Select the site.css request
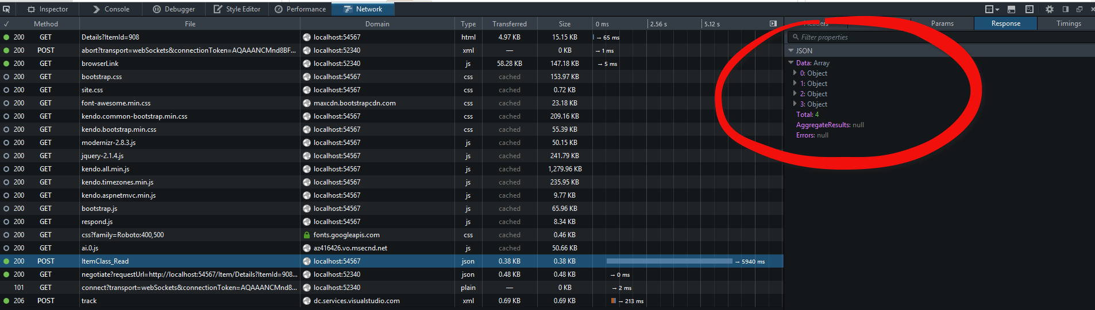This screenshot has width=1095, height=310. click(392, 90)
